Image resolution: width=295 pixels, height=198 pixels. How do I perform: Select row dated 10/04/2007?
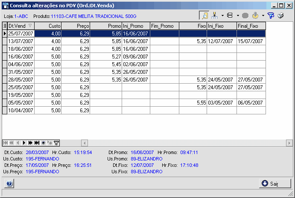(134, 111)
